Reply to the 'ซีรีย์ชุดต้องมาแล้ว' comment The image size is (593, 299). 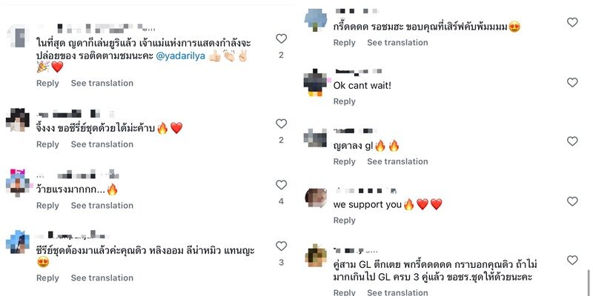coord(47,278)
